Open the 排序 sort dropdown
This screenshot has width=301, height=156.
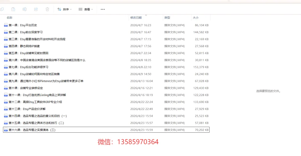tap(64, 9)
